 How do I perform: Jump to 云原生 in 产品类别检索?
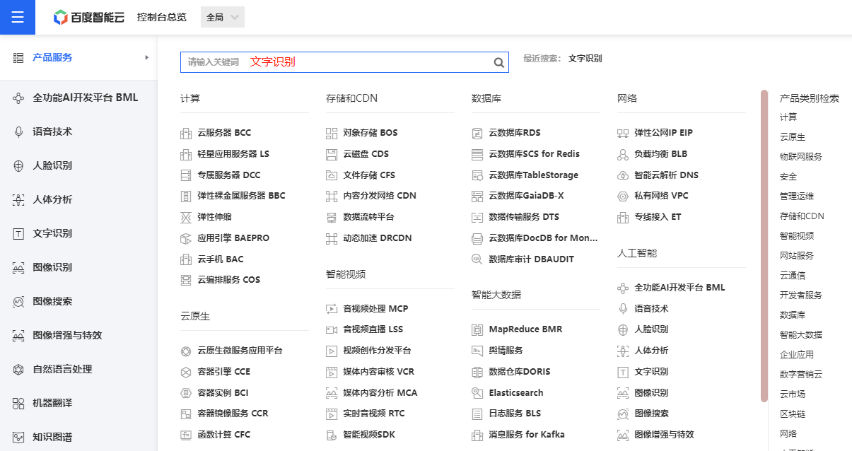[793, 137]
